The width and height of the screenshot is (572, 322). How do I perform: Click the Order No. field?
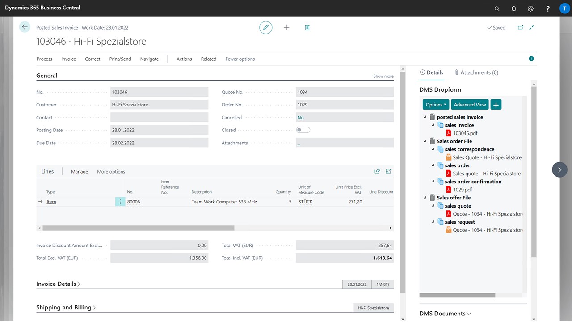pos(345,105)
